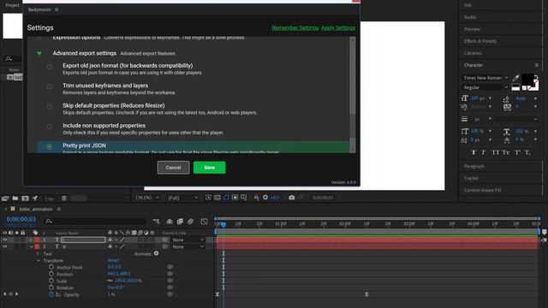This screenshot has height=308, width=548.
Task: Open the Paragraph panel tab
Action: coord(474,166)
